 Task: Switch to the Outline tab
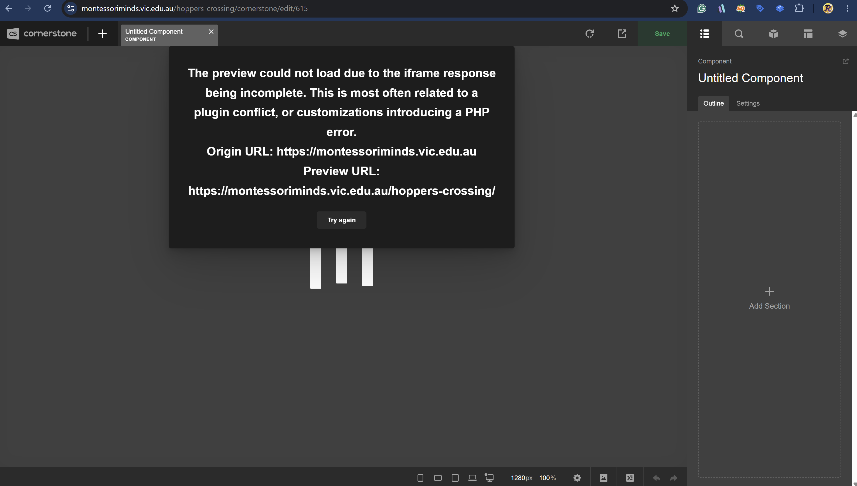[x=713, y=103]
